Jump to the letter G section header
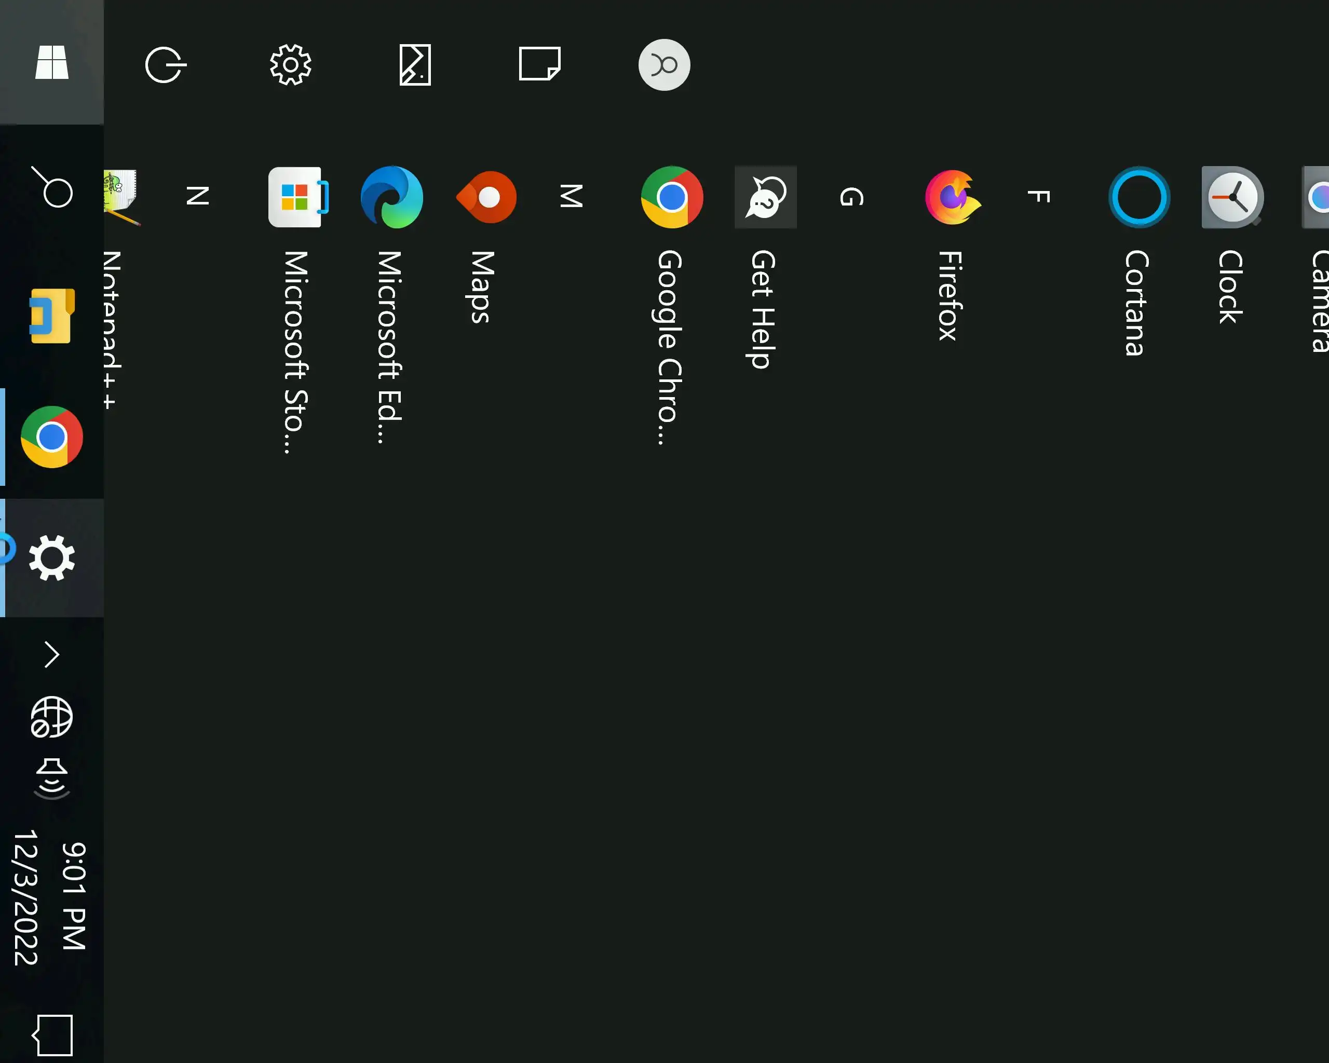1329x1063 pixels. [851, 197]
